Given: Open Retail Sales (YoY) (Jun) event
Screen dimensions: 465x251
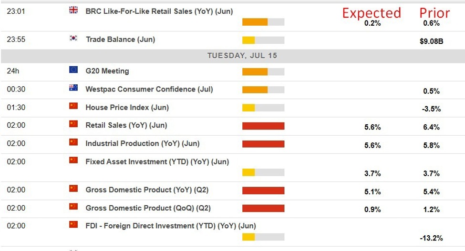Looking at the screenshot, I should tap(126, 125).
